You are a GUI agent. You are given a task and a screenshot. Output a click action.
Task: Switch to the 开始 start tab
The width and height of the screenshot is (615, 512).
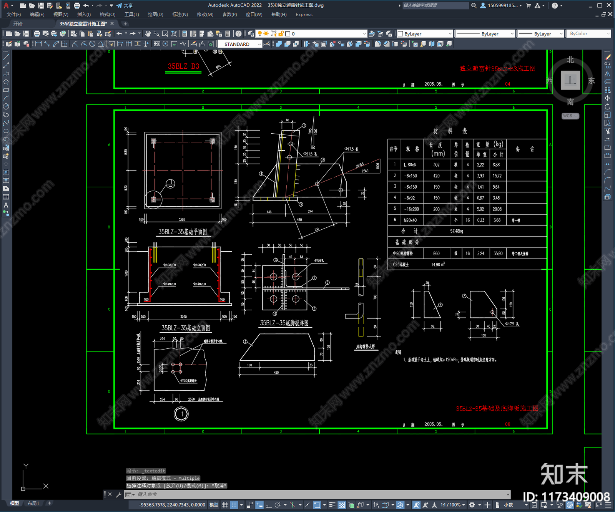[18, 24]
